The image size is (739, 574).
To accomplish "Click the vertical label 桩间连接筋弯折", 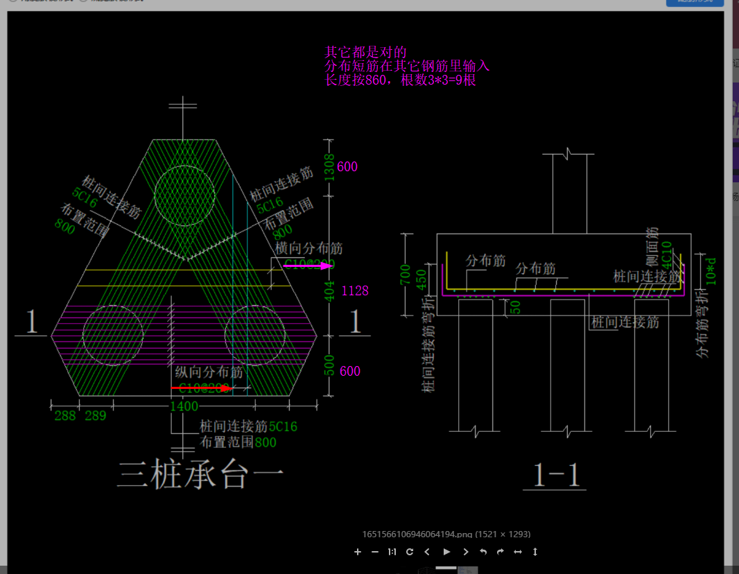I will (428, 345).
